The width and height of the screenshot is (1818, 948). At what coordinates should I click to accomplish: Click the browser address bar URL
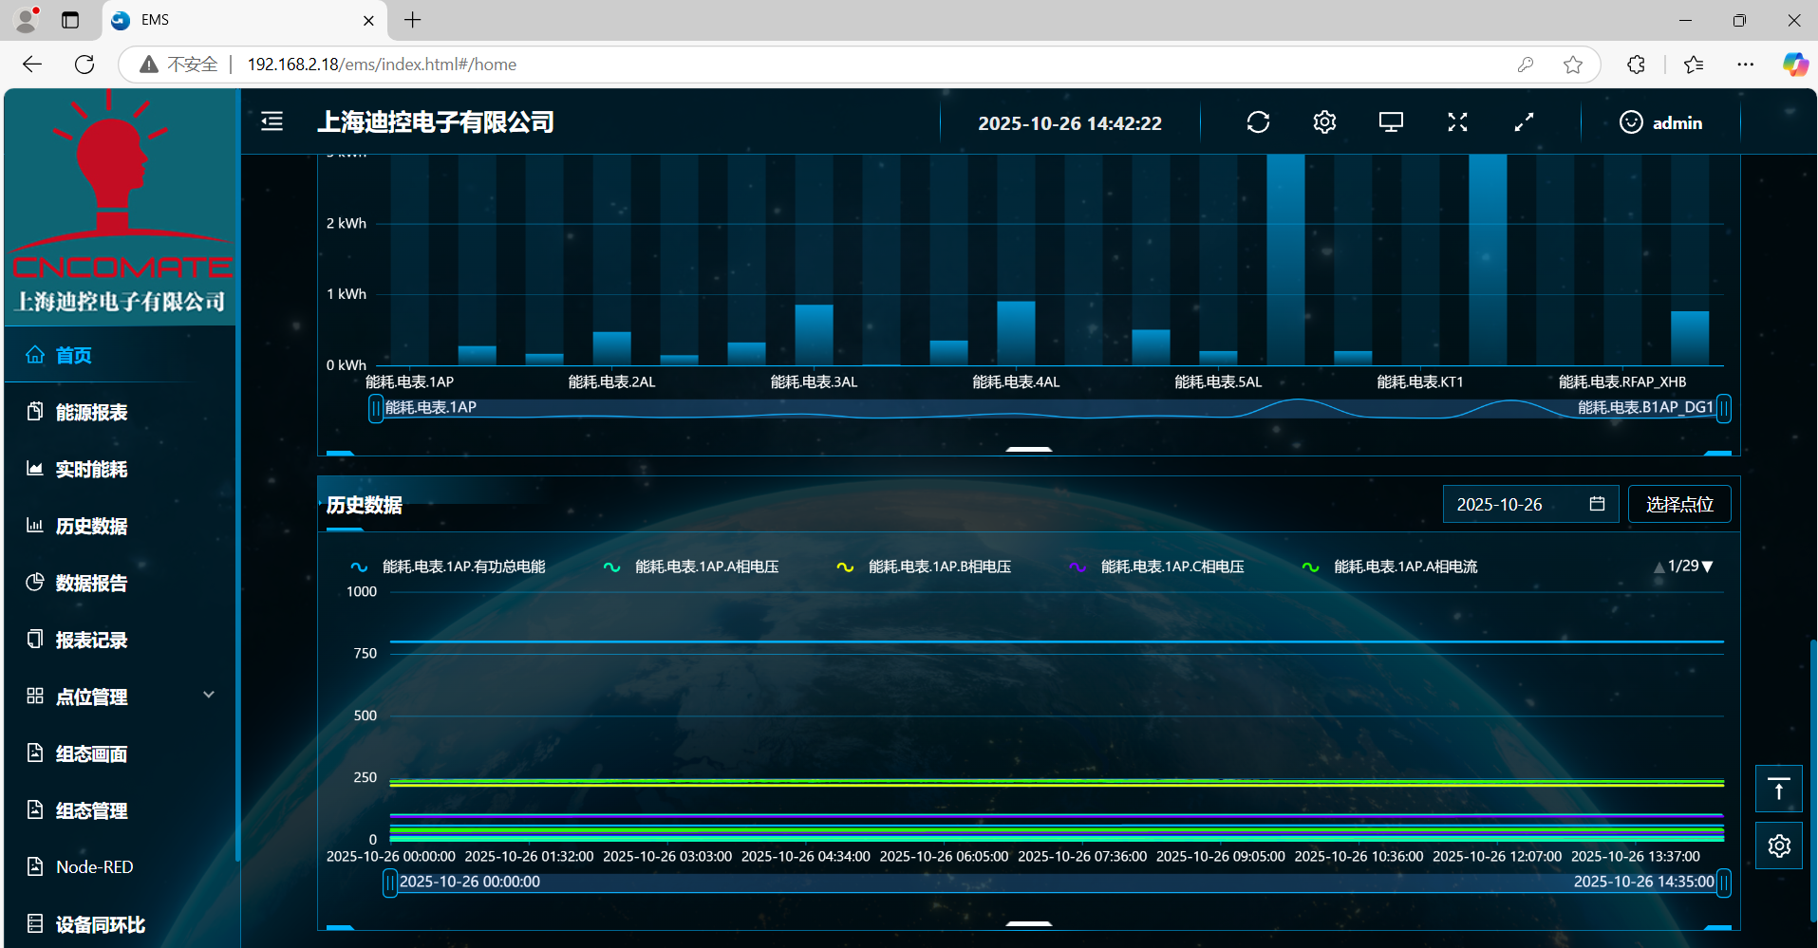(x=382, y=65)
